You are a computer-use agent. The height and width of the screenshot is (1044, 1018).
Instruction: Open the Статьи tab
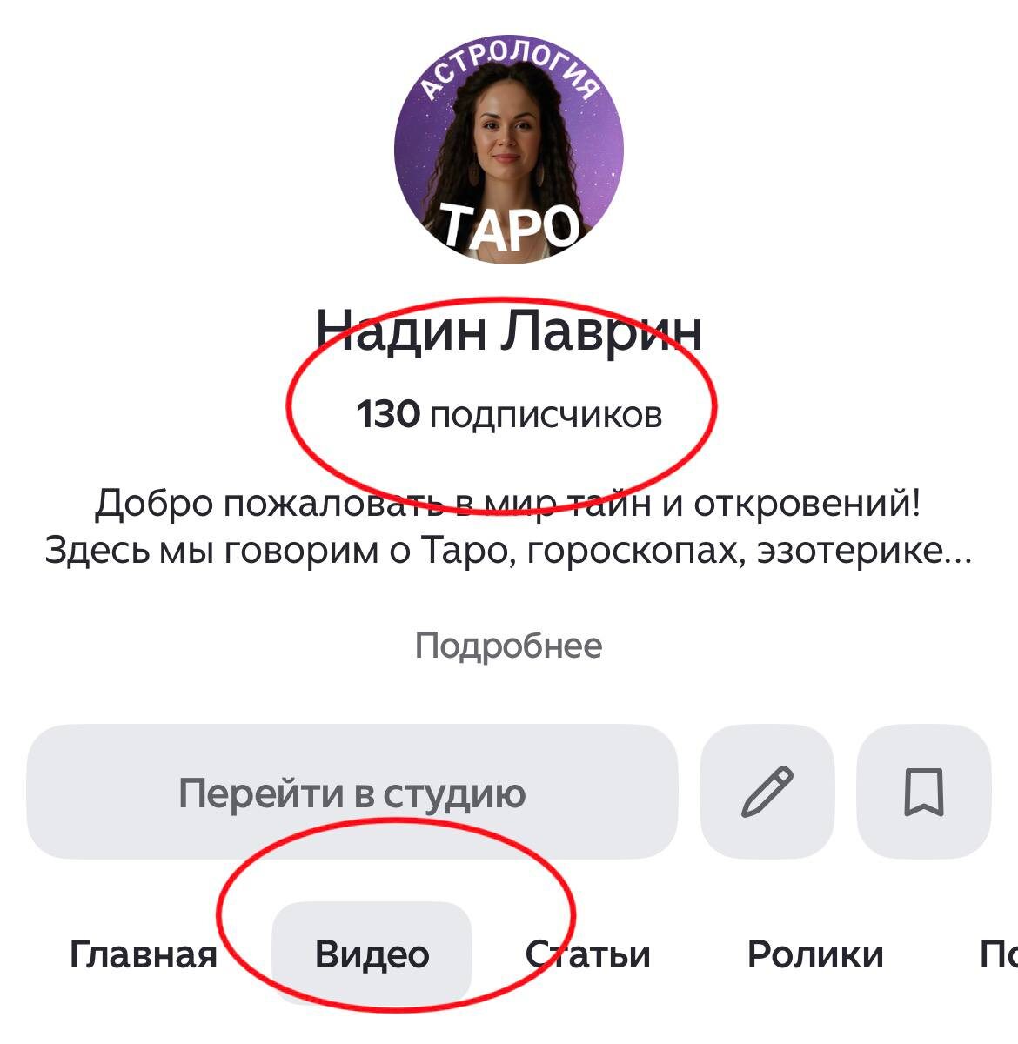(x=588, y=954)
